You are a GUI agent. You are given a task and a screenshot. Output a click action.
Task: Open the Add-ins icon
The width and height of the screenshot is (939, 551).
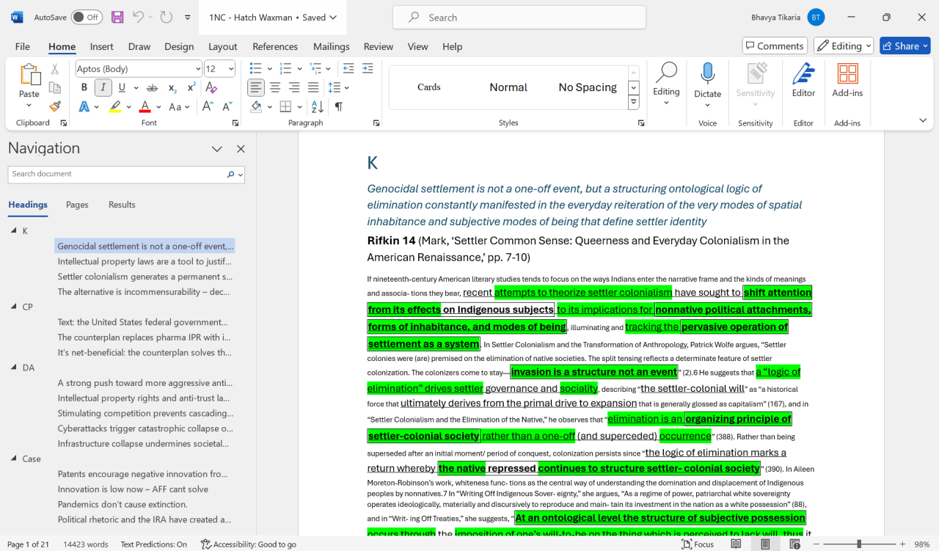[847, 74]
